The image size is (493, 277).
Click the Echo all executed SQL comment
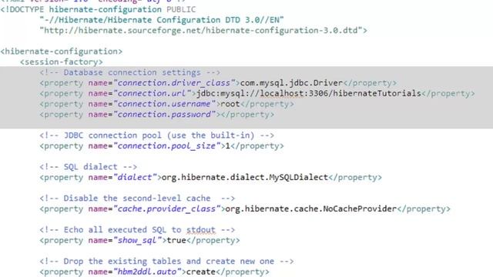137,229
